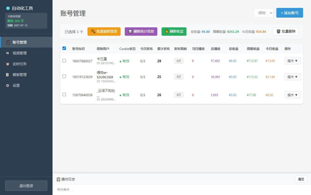Click the 账号管理 user icon in sidebar
The image size is (311, 195).
[x=8, y=43]
